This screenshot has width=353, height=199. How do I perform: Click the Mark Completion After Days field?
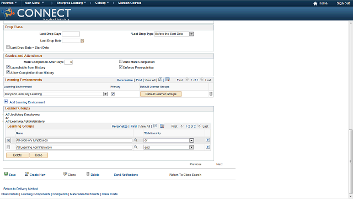coord(68,62)
